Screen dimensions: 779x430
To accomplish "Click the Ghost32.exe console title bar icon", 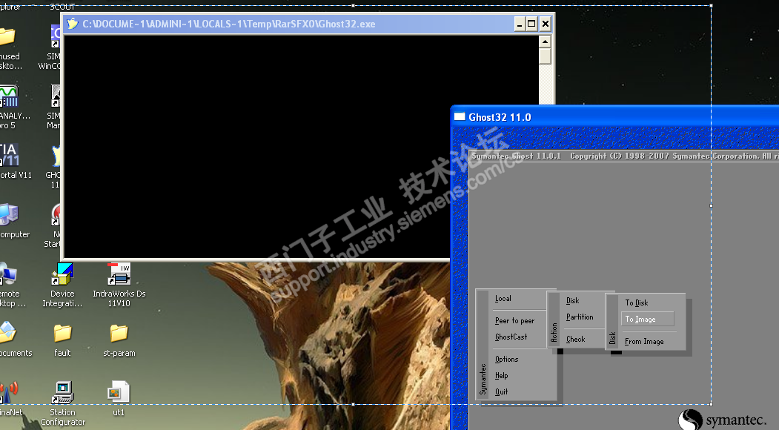I will [73, 24].
